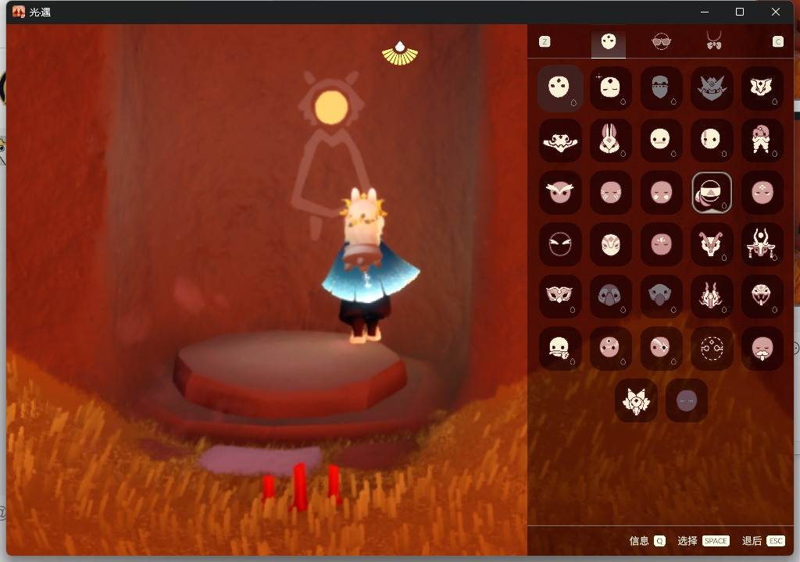
Task: Click the 退后 ESC back button
Action: click(762, 541)
